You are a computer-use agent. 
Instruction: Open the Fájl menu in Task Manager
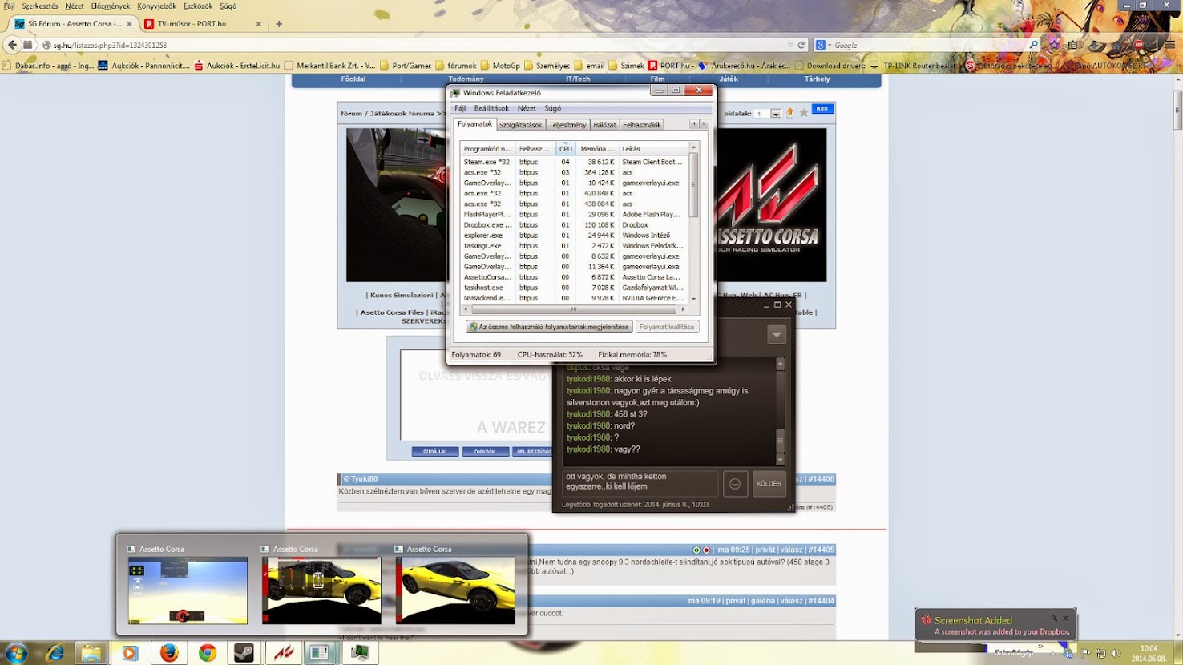460,108
